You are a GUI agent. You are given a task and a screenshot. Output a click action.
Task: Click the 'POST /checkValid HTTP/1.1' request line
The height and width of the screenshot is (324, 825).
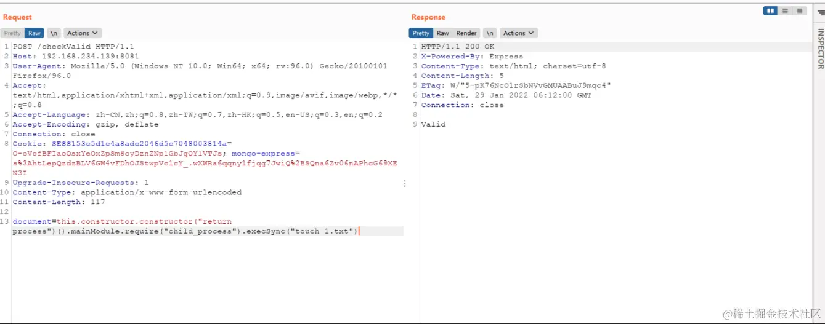[x=73, y=47]
